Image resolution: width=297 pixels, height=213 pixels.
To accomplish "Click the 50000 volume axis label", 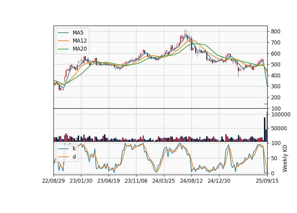I will pos(279,128).
